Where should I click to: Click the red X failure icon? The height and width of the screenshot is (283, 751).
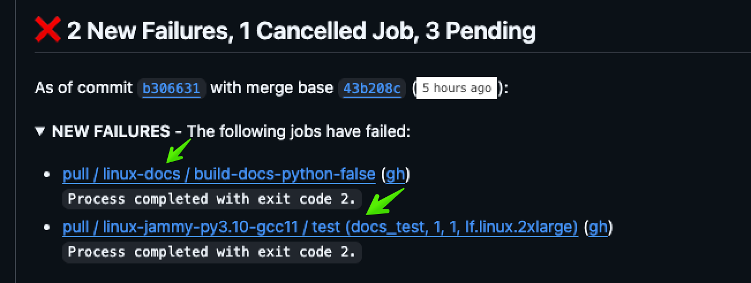[x=48, y=30]
